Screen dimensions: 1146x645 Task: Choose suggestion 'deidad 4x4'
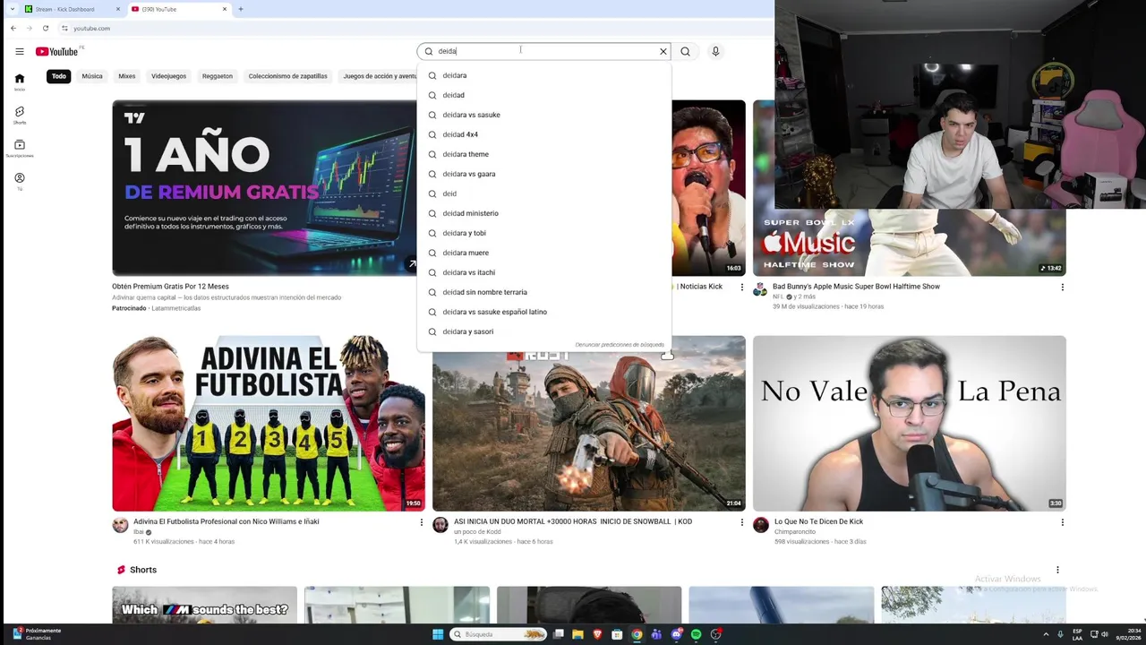click(x=544, y=134)
